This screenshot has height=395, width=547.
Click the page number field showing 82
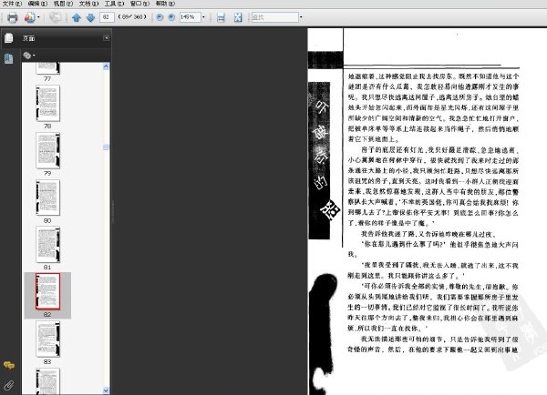click(107, 16)
